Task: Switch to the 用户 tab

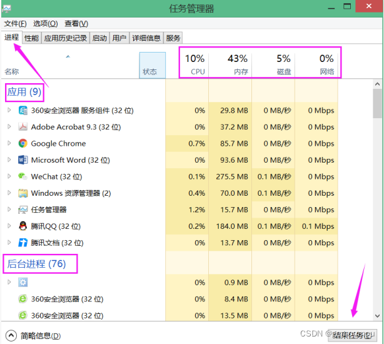Action: [x=119, y=38]
